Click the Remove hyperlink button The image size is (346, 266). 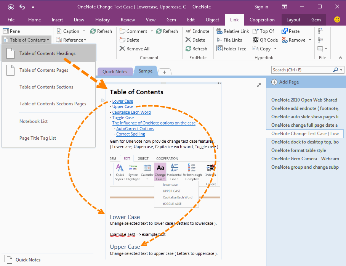tap(294, 40)
